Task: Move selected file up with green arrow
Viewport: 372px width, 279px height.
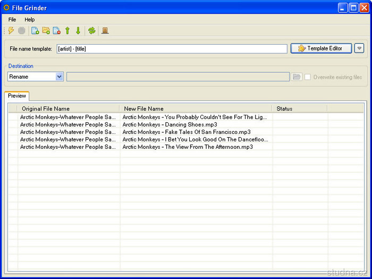Action: click(67, 31)
